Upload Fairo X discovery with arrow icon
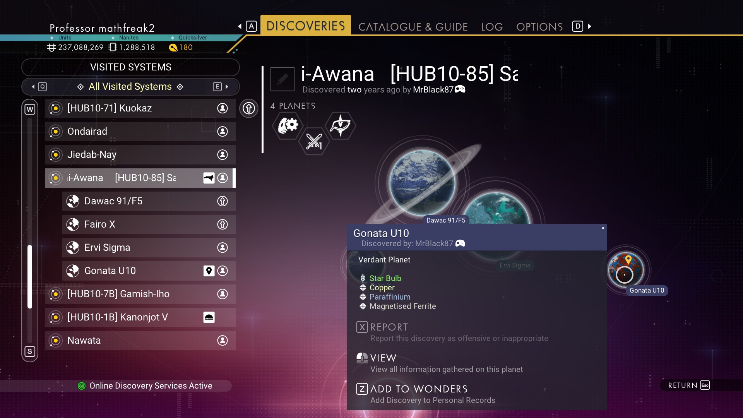The image size is (743, 418). pos(223,224)
